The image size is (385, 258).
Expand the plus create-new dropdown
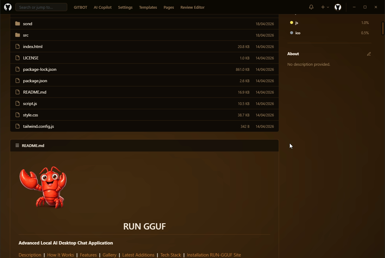coord(325,7)
